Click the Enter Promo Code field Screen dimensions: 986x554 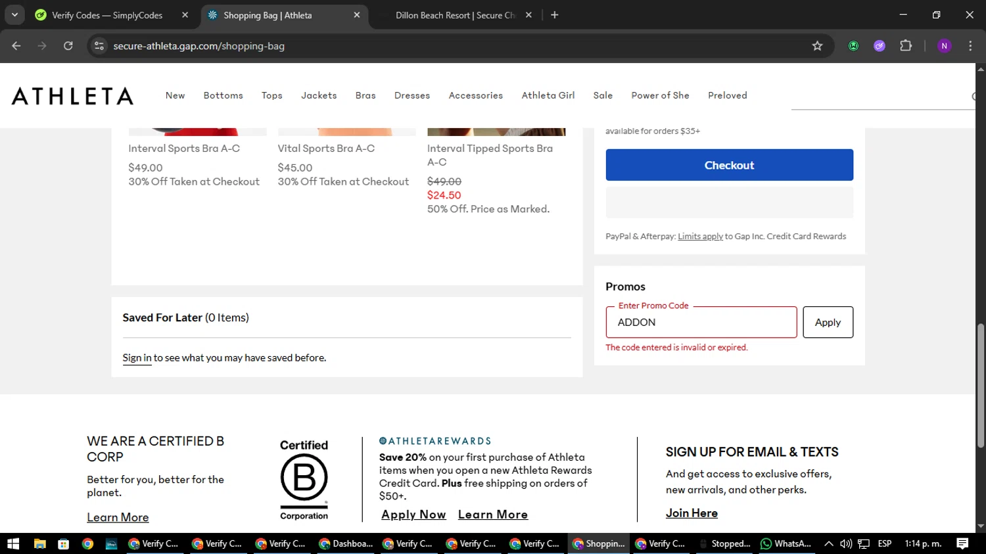pos(701,322)
